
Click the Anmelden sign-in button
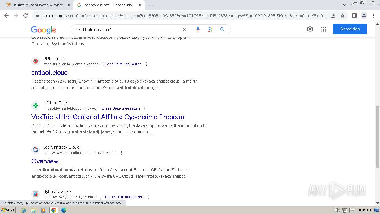(x=350, y=29)
